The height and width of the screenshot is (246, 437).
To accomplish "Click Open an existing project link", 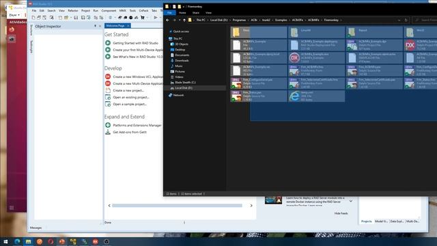I will tap(131, 97).
